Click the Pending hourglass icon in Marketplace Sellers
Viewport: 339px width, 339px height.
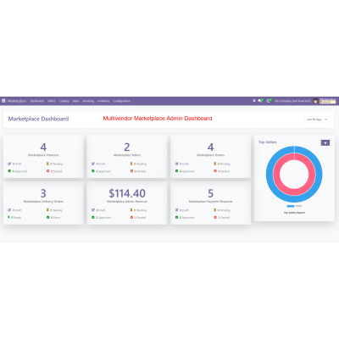[131, 164]
